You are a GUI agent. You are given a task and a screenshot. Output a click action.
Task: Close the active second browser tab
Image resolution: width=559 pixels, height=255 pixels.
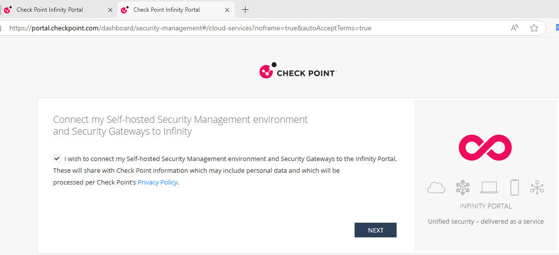point(227,10)
